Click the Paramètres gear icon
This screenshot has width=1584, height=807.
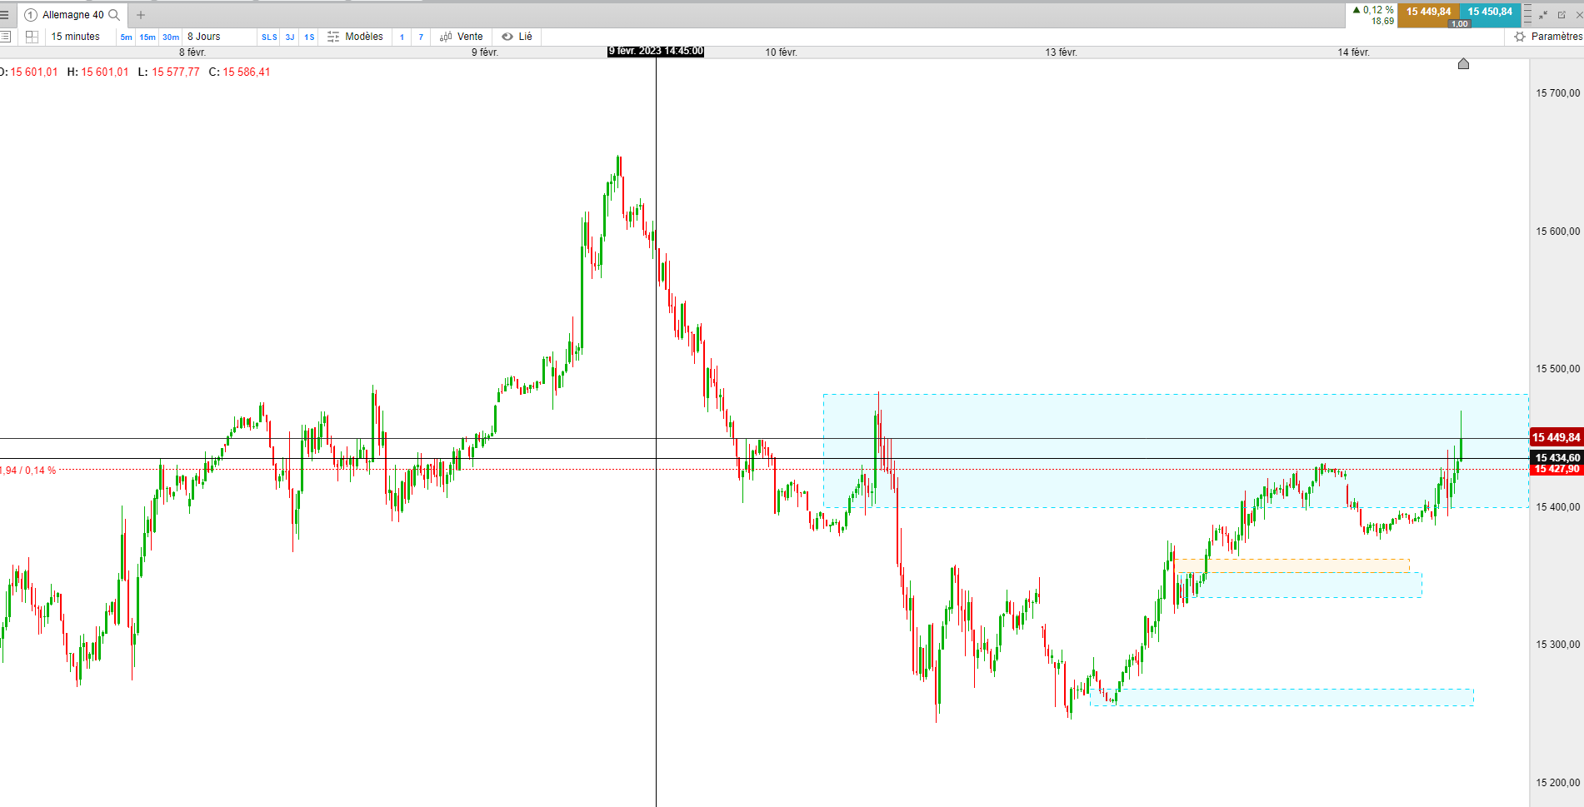1520,37
